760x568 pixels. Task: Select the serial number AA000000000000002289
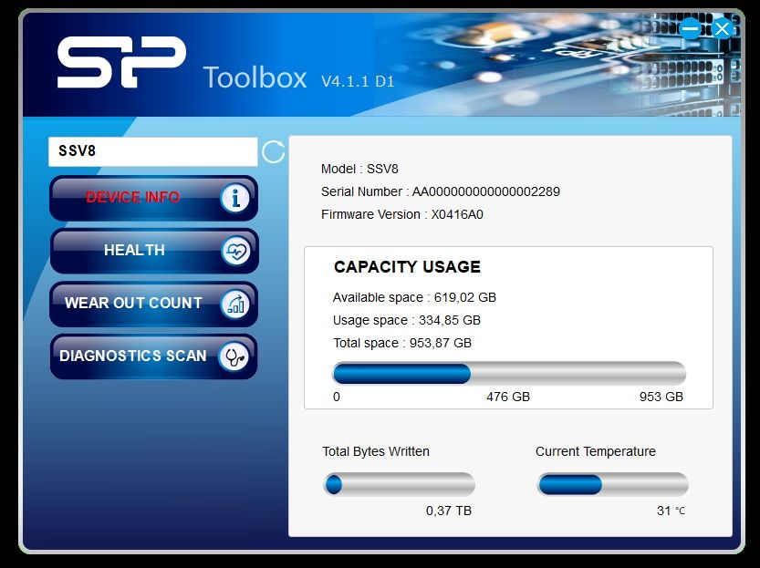[485, 191]
